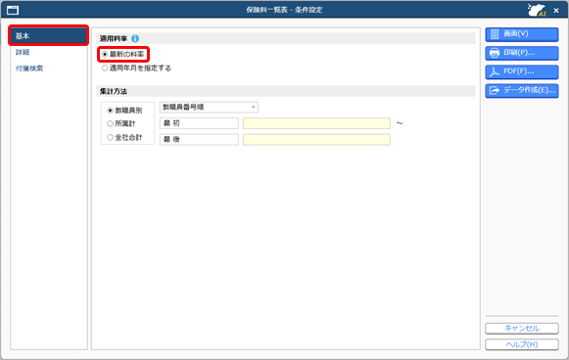Screen dimensions: 569x360
Task: Select the 最新の料率 radio option
Action: click(123, 55)
